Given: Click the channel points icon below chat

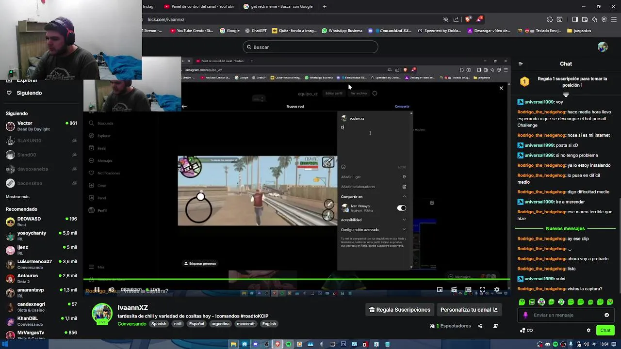Looking at the screenshot, I should (526, 330).
